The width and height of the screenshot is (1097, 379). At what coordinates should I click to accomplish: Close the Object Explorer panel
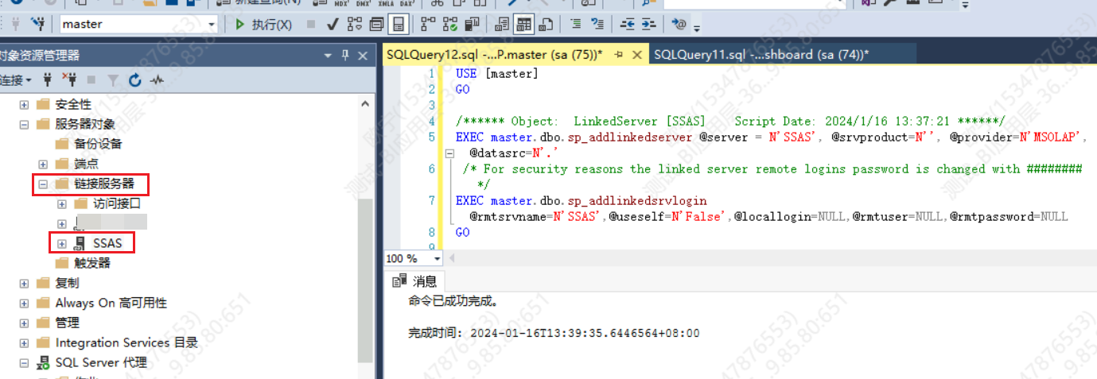click(363, 56)
